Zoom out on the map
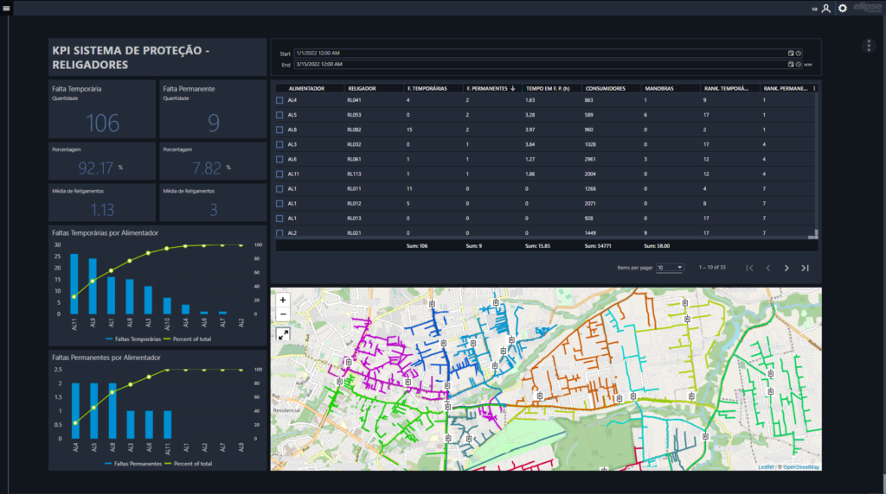886x494 pixels. point(283,314)
